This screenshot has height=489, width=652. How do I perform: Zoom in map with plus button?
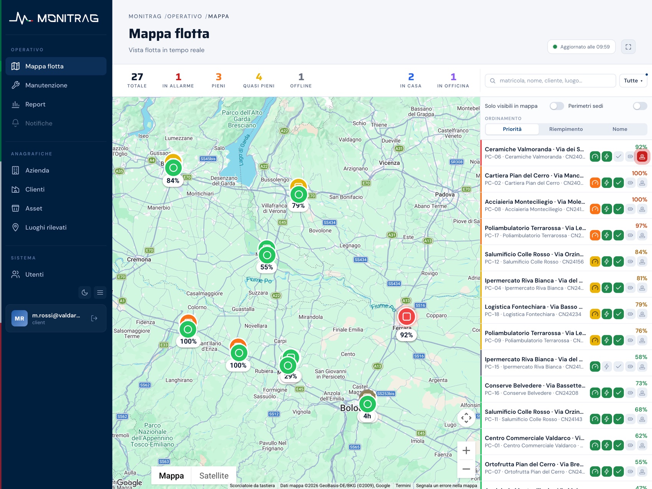pos(466,451)
